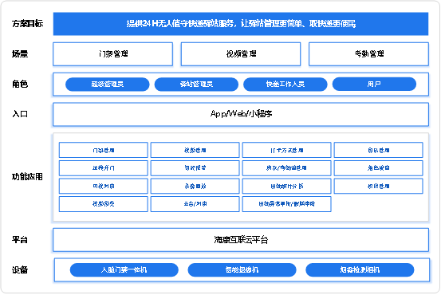This screenshot has width=441, height=295.
Task: Click 门禁管理 in the 功能应用 grid
Action: click(103, 150)
